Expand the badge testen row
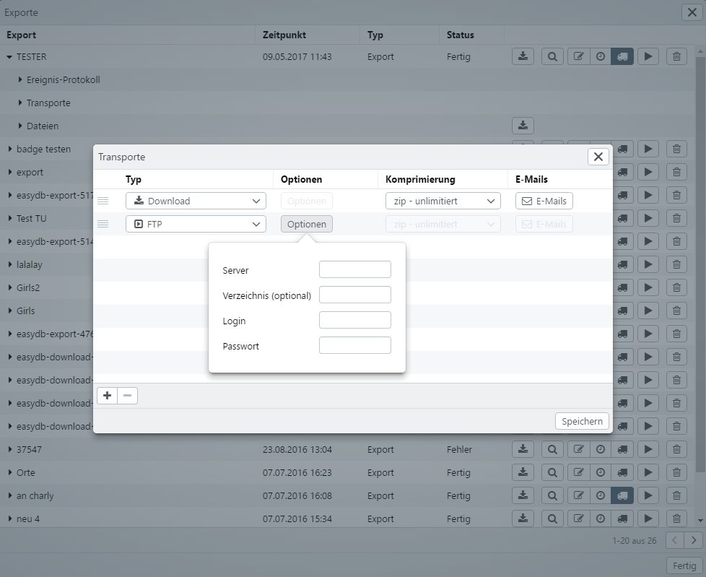Image resolution: width=706 pixels, height=577 pixels. 10,149
